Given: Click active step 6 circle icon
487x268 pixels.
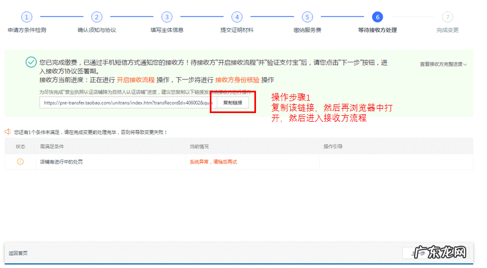Looking at the screenshot, I should click(377, 17).
